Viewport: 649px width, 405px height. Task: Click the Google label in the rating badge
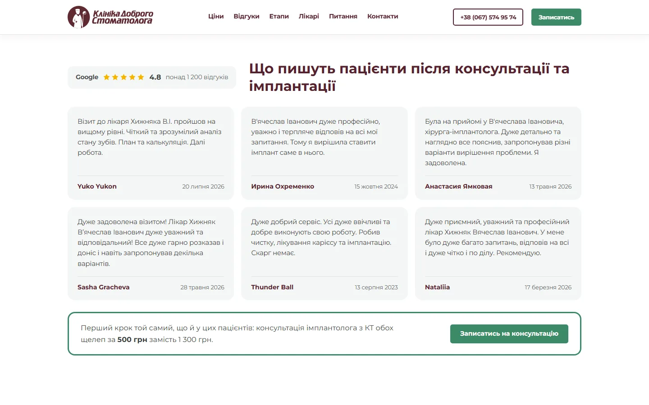coord(87,77)
